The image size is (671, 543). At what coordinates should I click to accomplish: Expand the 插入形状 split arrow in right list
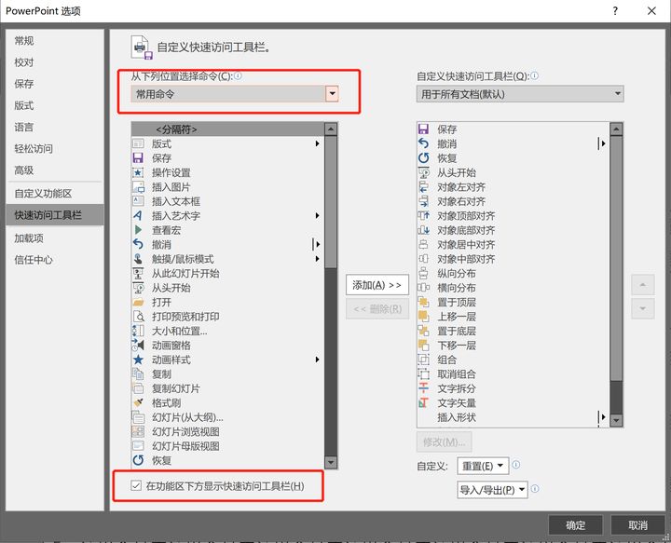click(603, 417)
